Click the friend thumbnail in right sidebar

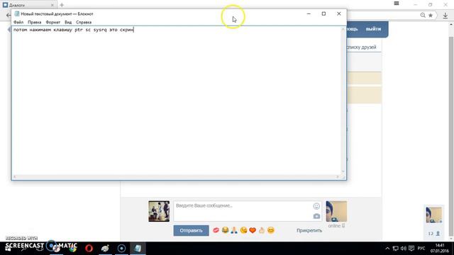433,215
